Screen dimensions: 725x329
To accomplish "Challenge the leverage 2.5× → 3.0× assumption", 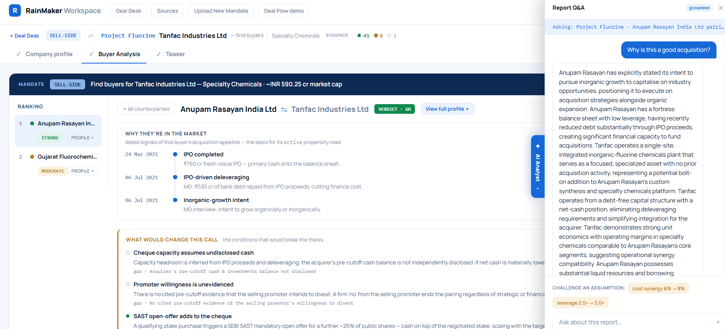I will point(580,303).
